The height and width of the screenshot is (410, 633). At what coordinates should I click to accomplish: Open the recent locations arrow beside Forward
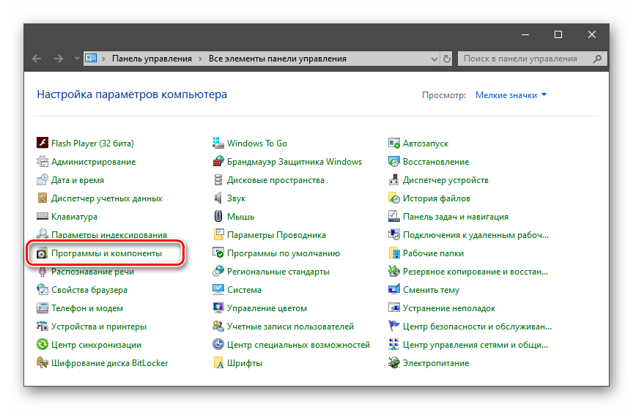(77, 59)
